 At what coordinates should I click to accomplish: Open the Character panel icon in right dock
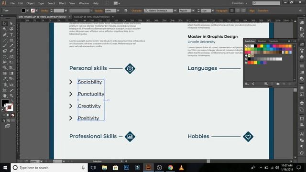(x=302, y=134)
